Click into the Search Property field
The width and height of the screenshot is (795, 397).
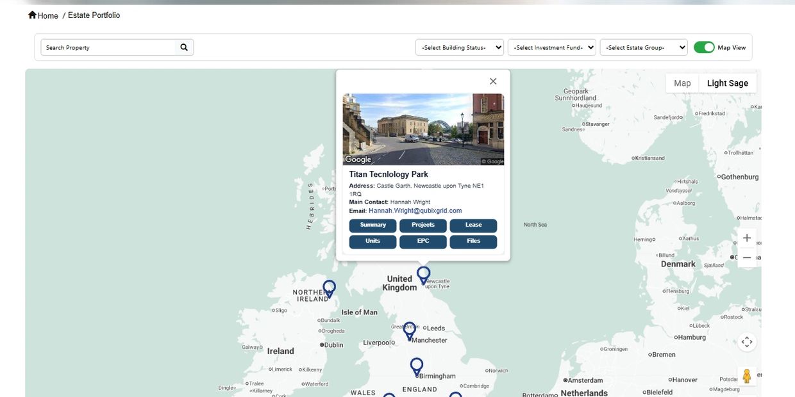108,47
